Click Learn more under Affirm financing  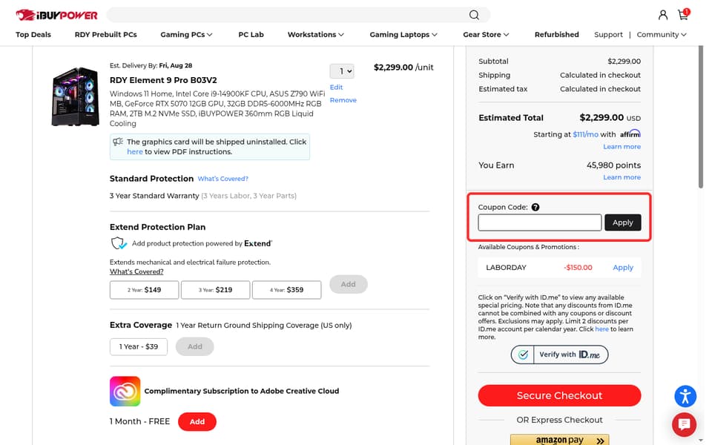point(622,147)
